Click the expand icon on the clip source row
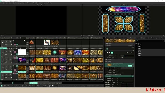 coord(130,64)
